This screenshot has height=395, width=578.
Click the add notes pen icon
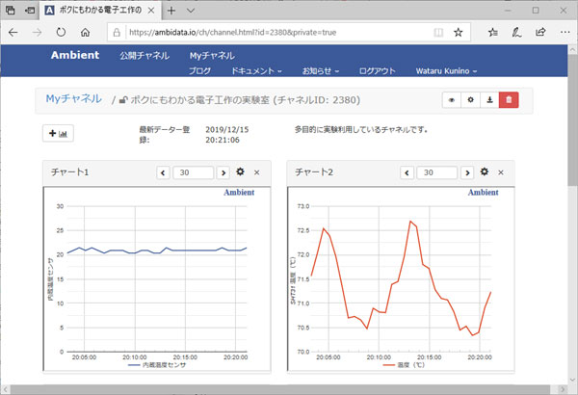pos(516,33)
